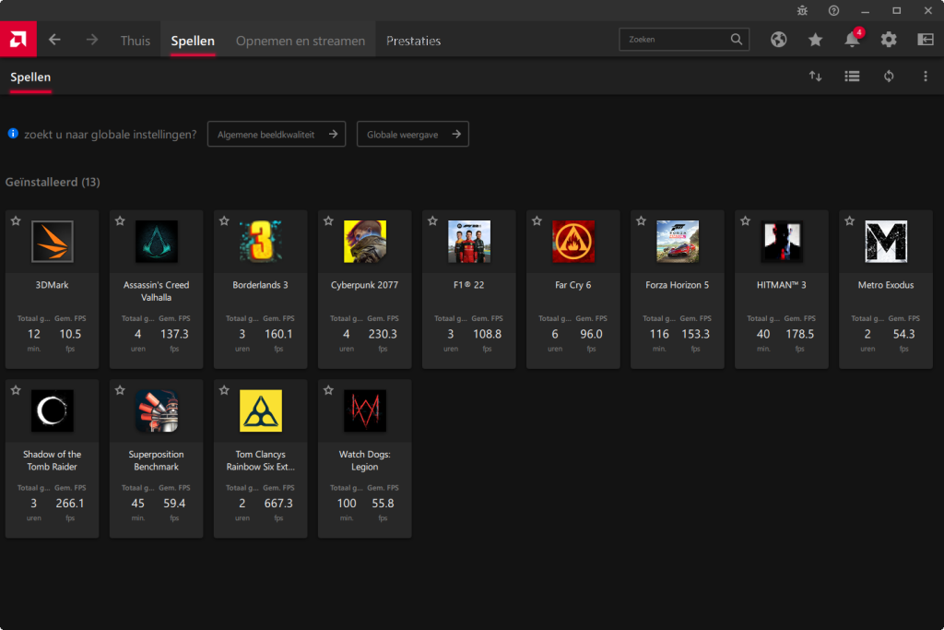Image resolution: width=944 pixels, height=630 pixels.
Task: Star Tom Clancys Rainbow Six card
Action: tap(224, 390)
